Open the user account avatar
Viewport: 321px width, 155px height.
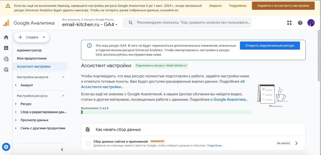pos(311,23)
